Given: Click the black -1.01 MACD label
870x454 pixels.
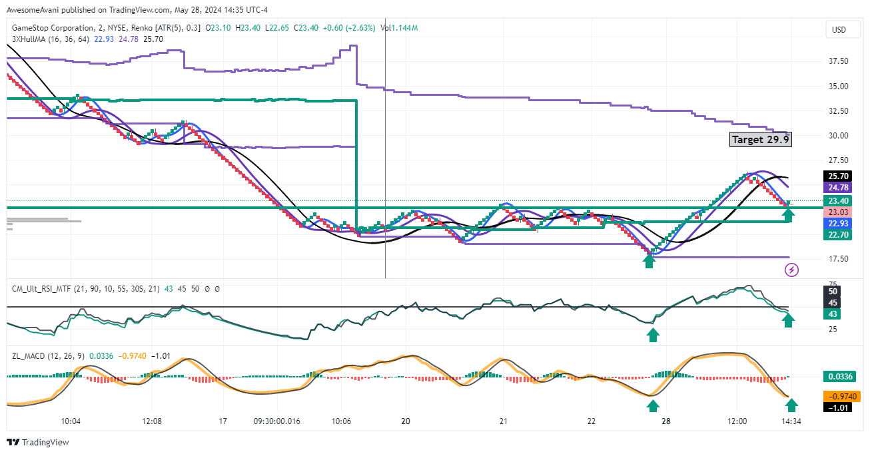Looking at the screenshot, I should (x=837, y=407).
